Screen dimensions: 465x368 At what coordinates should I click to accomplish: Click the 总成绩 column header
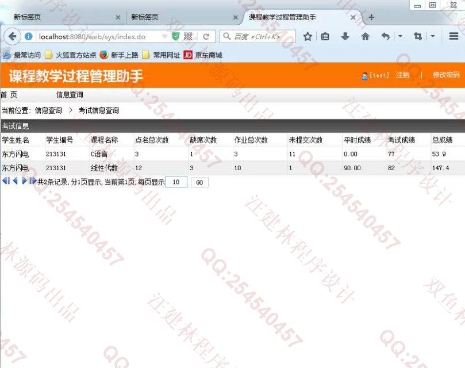click(442, 140)
